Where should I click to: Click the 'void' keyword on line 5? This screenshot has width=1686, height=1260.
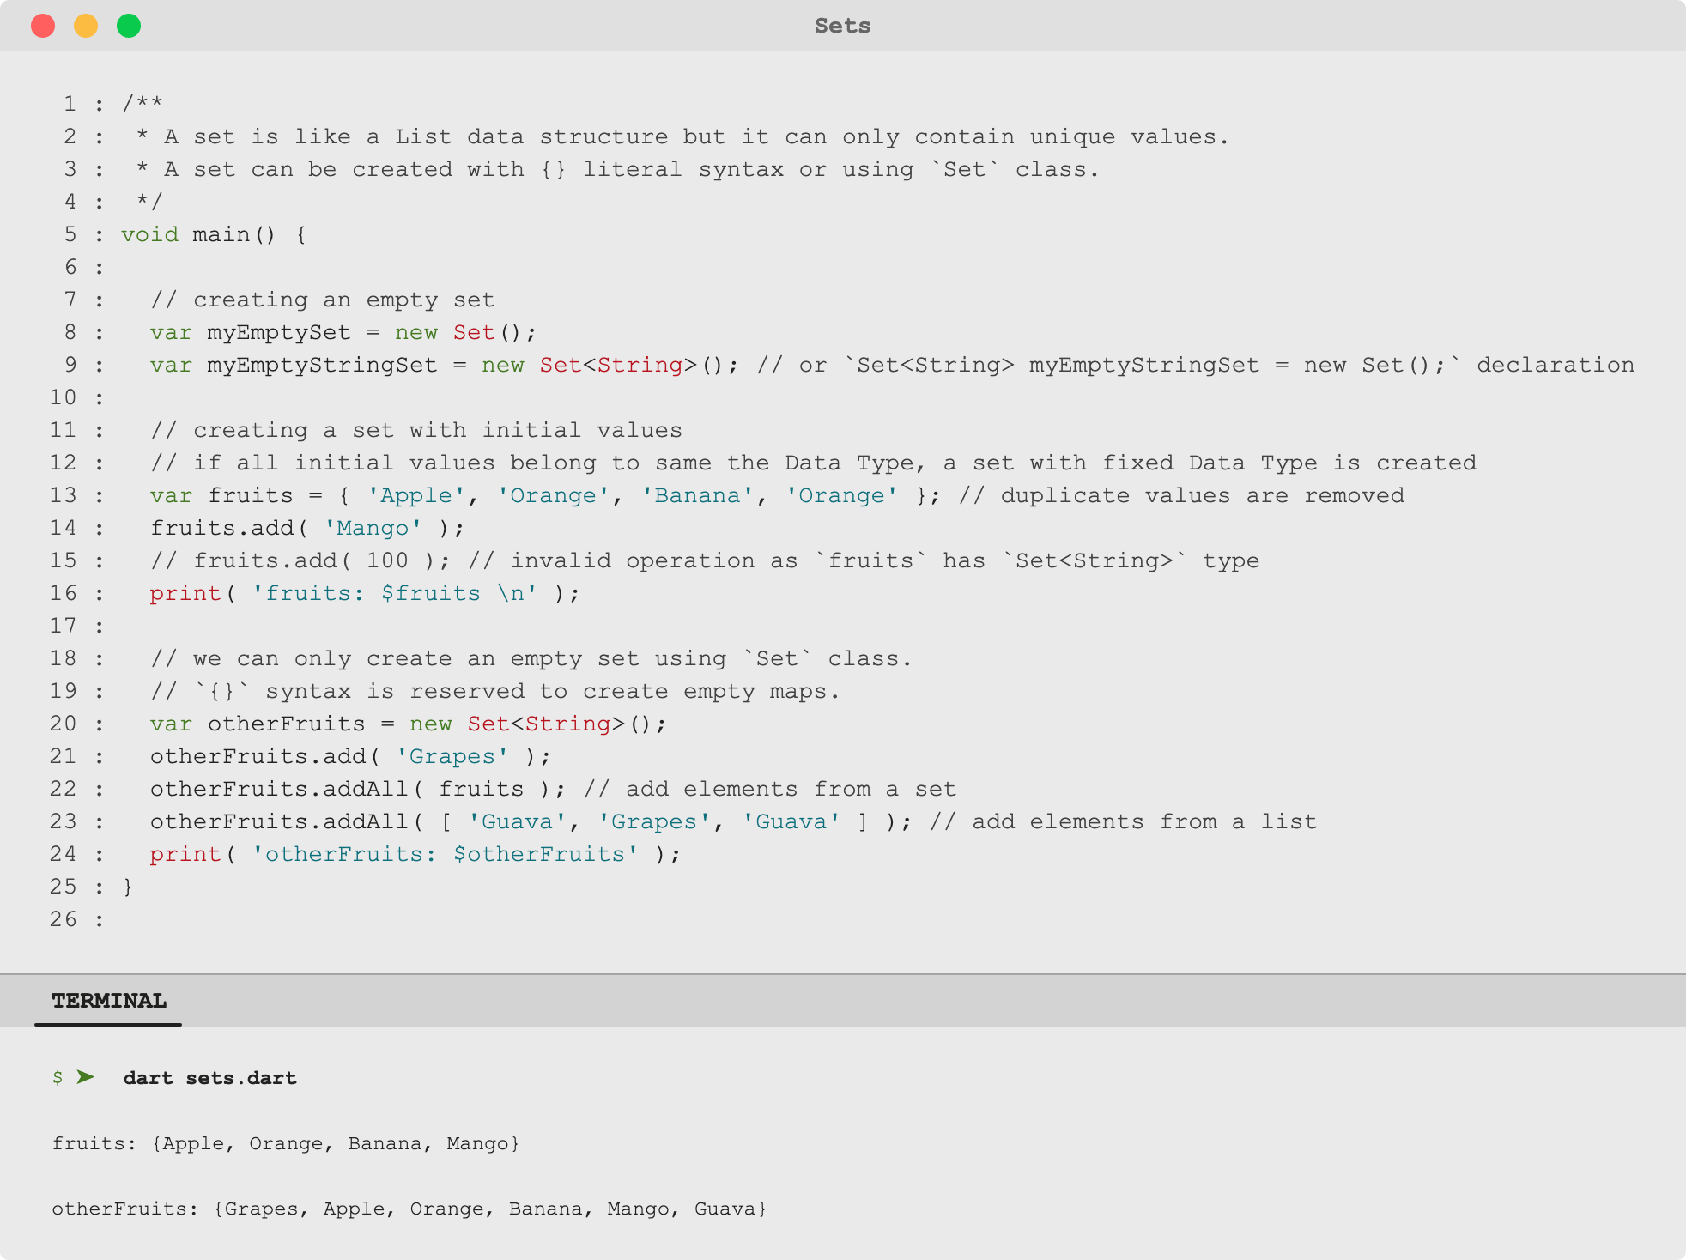[150, 233]
